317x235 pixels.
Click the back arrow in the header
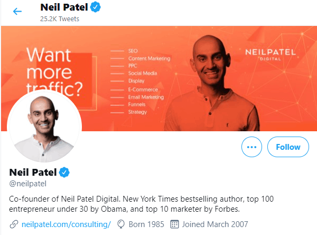17,12
